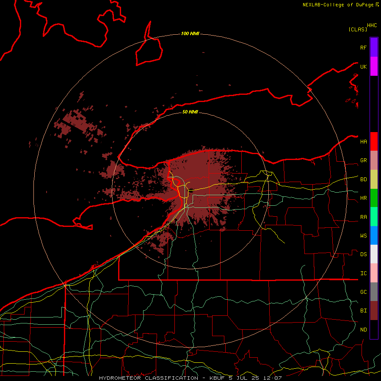Click the HA red legend swatch
Screen dimensions: 381x381
pos(374,141)
